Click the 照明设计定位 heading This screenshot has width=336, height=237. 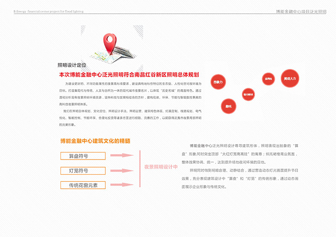(x=72, y=65)
